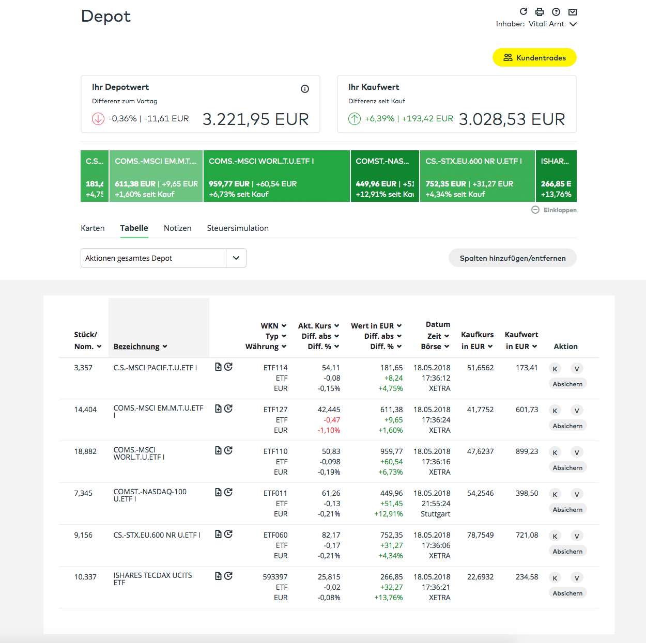The height and width of the screenshot is (643, 646).
Task: Click refresh quote icon for ISHARES TECDAX UCITS ETF
Action: point(228,576)
